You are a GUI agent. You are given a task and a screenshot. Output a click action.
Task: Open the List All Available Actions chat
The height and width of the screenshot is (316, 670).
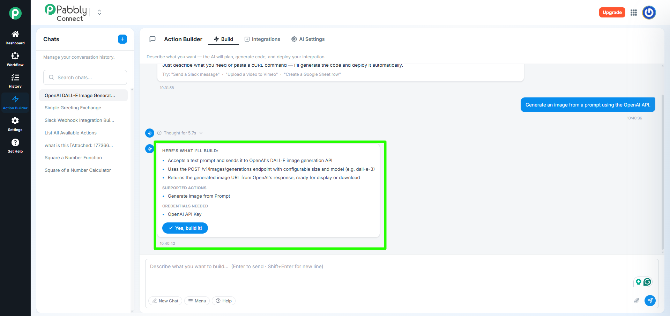click(83, 133)
